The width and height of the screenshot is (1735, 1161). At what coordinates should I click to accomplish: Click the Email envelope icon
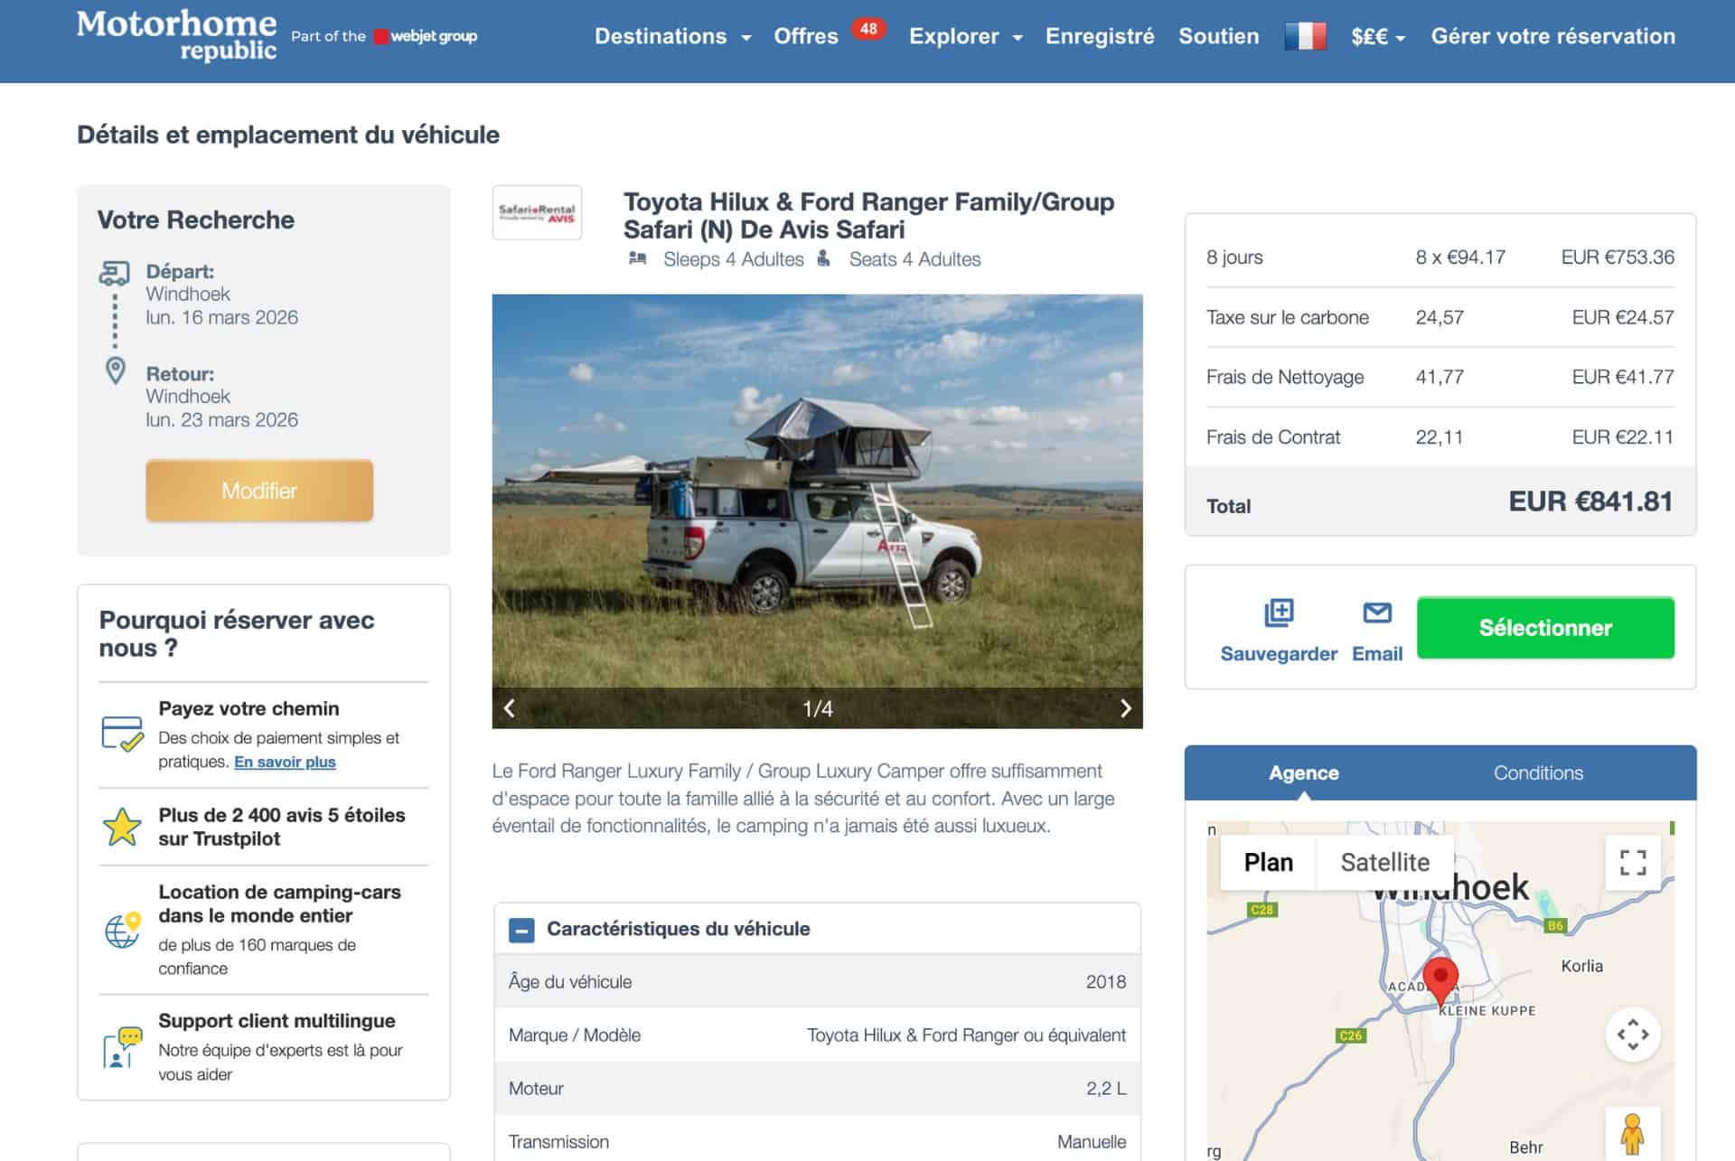[1377, 613]
